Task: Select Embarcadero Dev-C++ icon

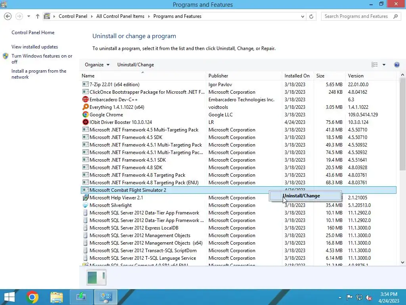Action: click(85, 99)
